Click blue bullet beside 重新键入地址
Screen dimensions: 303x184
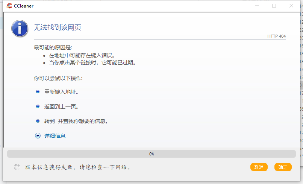coord(38,92)
